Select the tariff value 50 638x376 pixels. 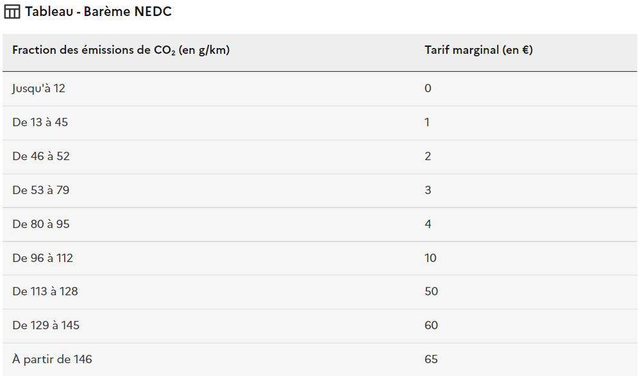(432, 291)
